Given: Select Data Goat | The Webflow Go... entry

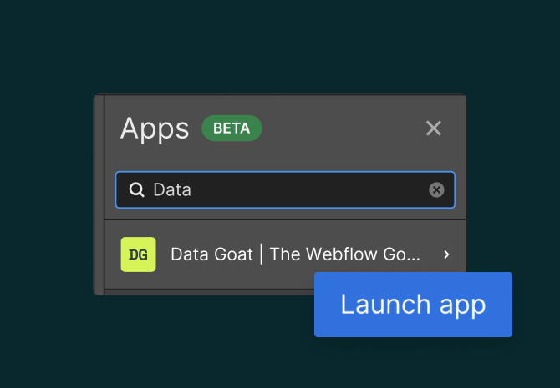Looking at the screenshot, I should coord(285,254).
